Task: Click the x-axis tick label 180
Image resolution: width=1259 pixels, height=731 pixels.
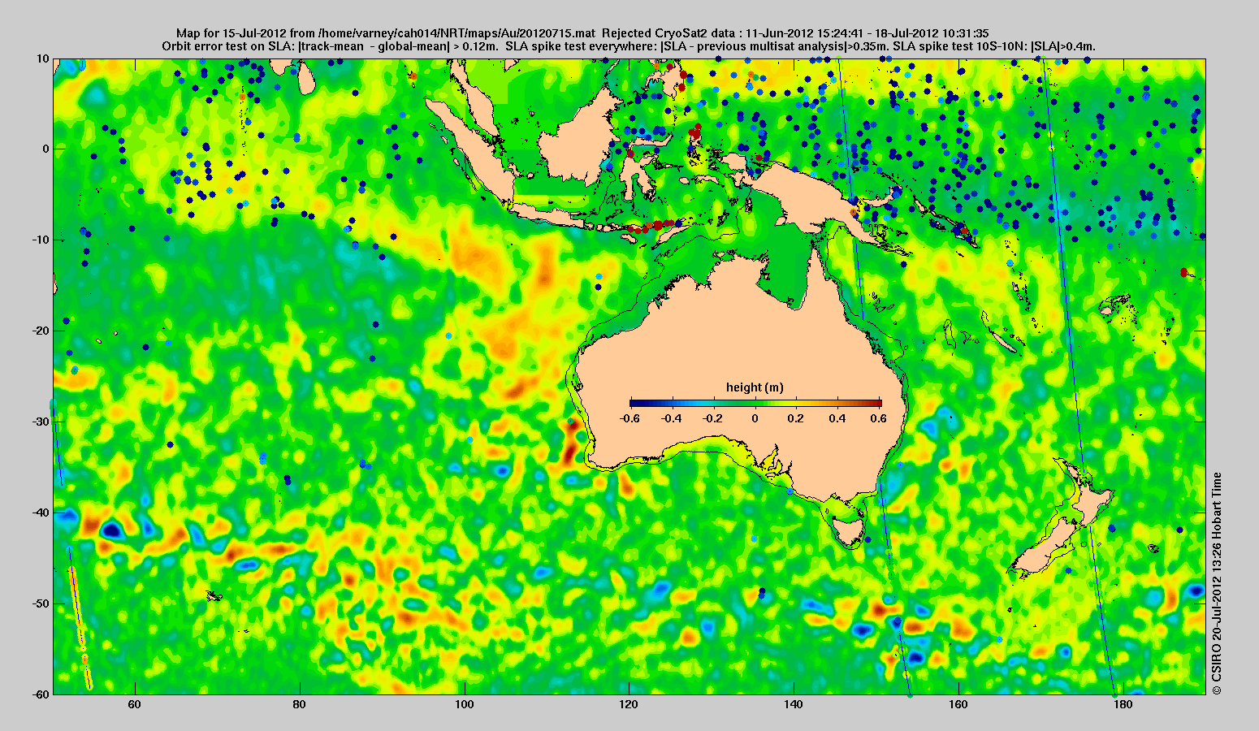Action: click(1123, 704)
